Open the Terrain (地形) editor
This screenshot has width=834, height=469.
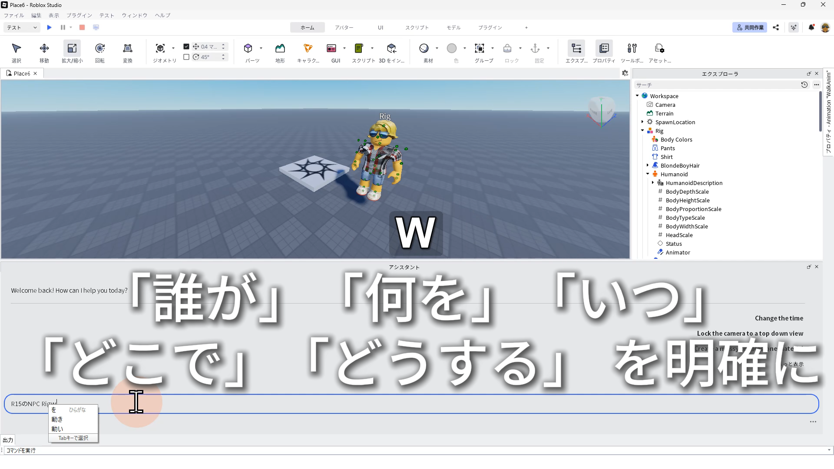point(280,49)
